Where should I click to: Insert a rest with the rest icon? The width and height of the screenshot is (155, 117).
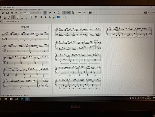click(36, 17)
